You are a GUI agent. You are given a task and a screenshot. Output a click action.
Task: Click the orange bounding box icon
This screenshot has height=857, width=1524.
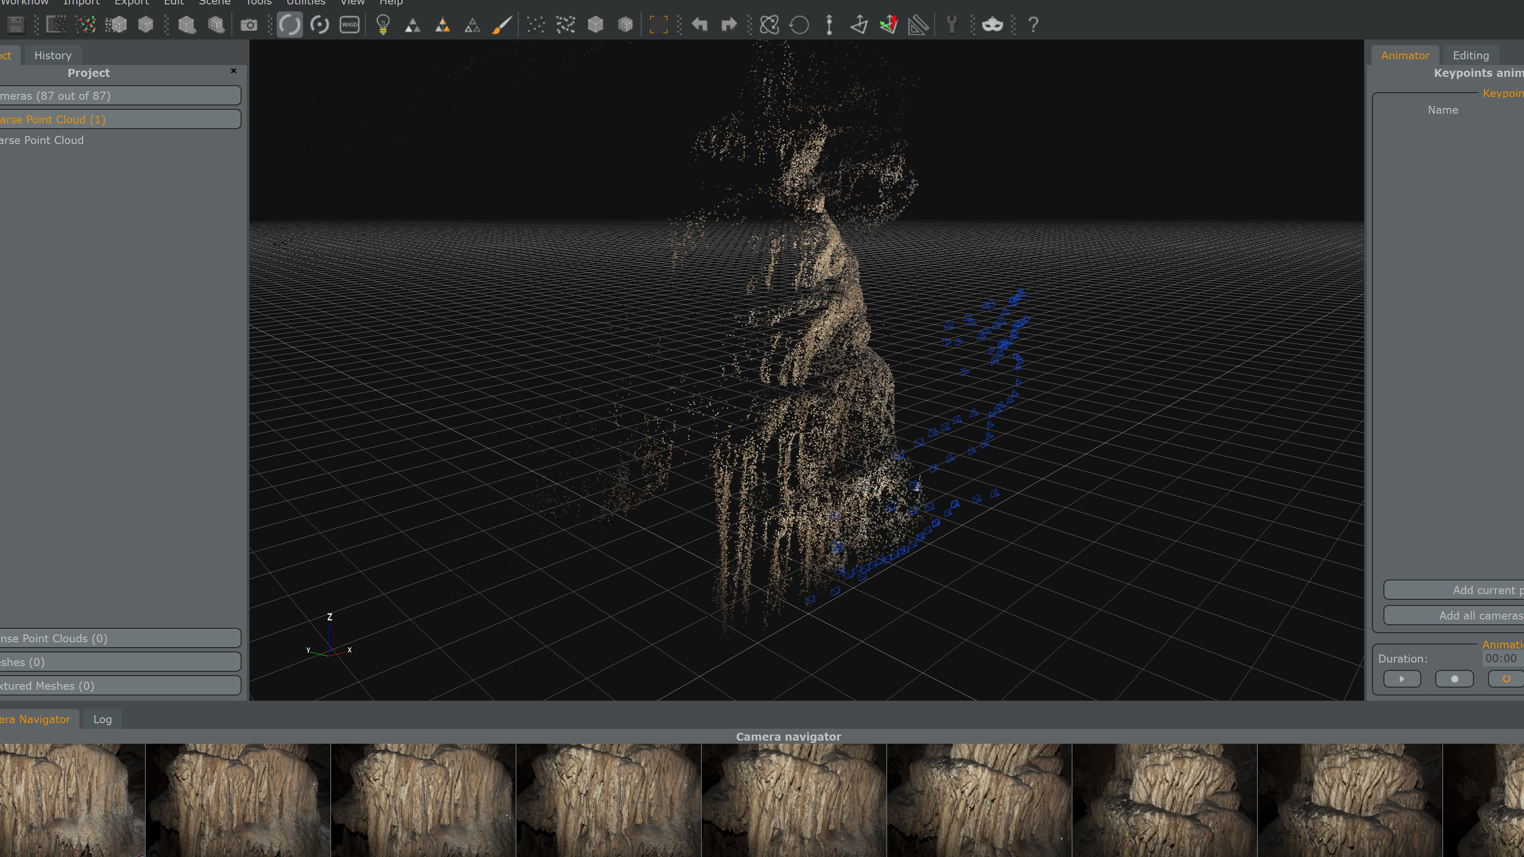658,25
